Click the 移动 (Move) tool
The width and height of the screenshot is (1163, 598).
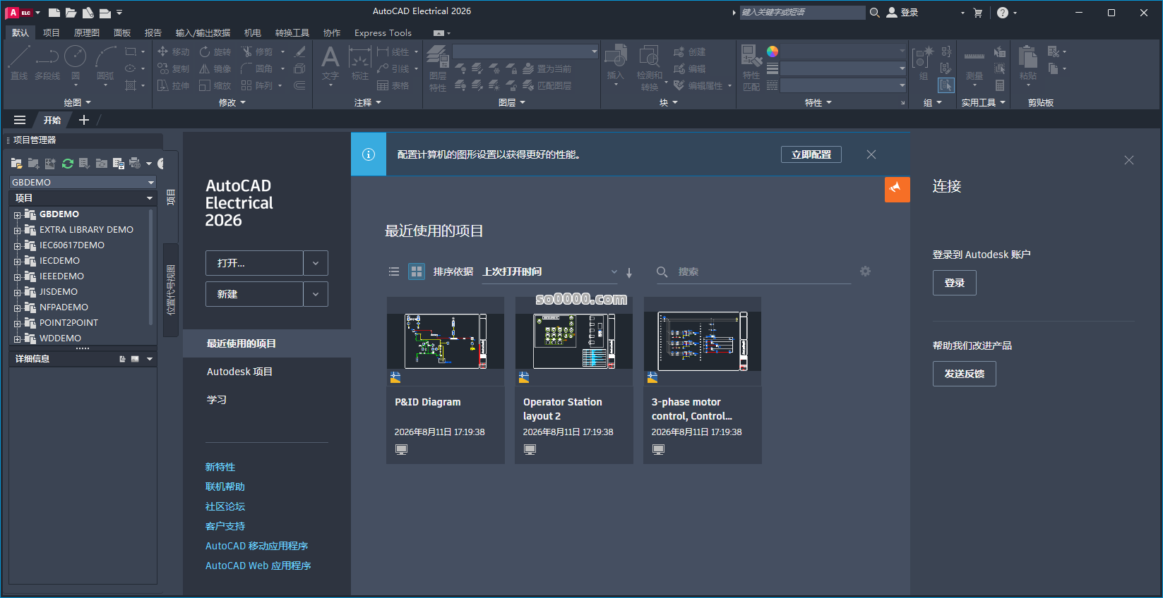pyautogui.click(x=173, y=51)
